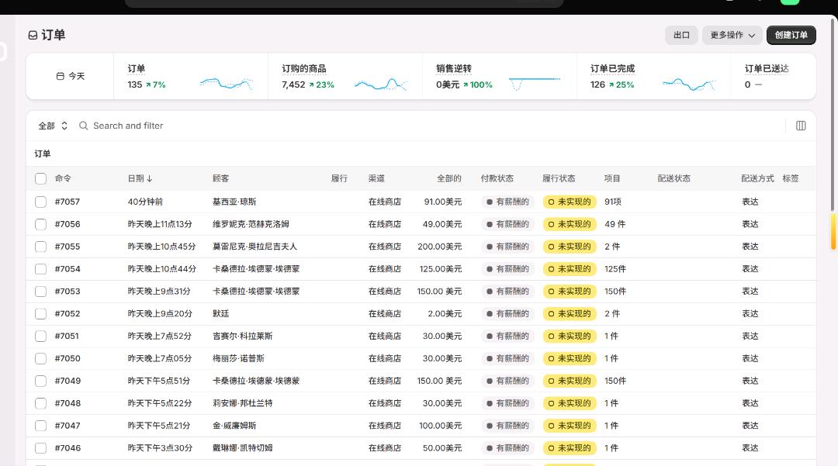
Task: Click the 顾客 column header
Action: pyautogui.click(x=220, y=178)
